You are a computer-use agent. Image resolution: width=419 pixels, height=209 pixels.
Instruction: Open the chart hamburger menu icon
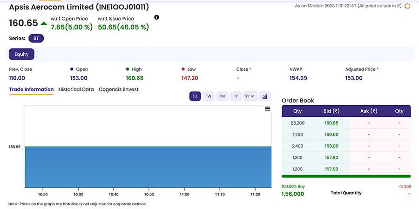click(268, 108)
